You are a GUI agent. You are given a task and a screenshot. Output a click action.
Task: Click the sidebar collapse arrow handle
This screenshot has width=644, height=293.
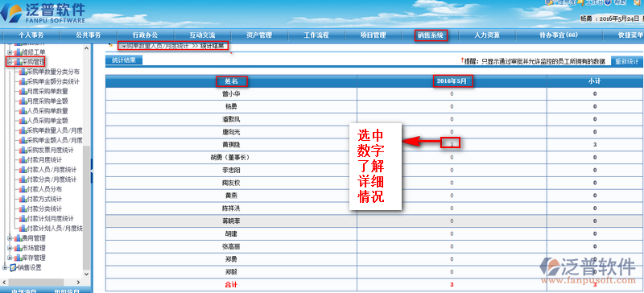91,170
